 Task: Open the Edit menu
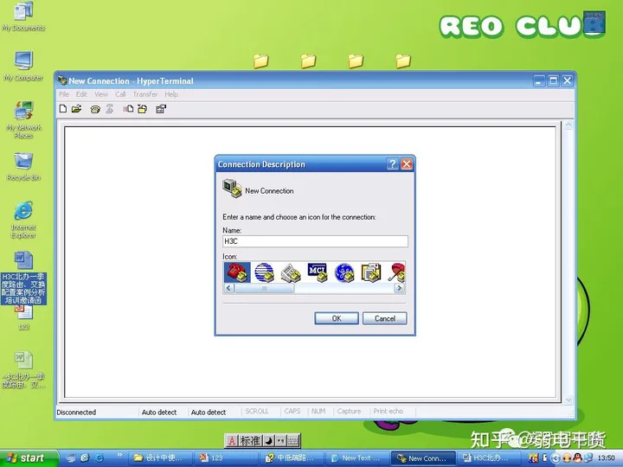click(81, 94)
